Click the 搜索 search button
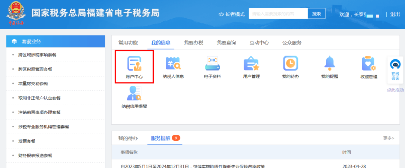405x168 pixels. pos(316,14)
